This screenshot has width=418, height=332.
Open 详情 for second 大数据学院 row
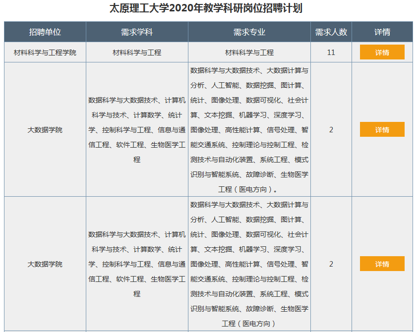click(382, 264)
